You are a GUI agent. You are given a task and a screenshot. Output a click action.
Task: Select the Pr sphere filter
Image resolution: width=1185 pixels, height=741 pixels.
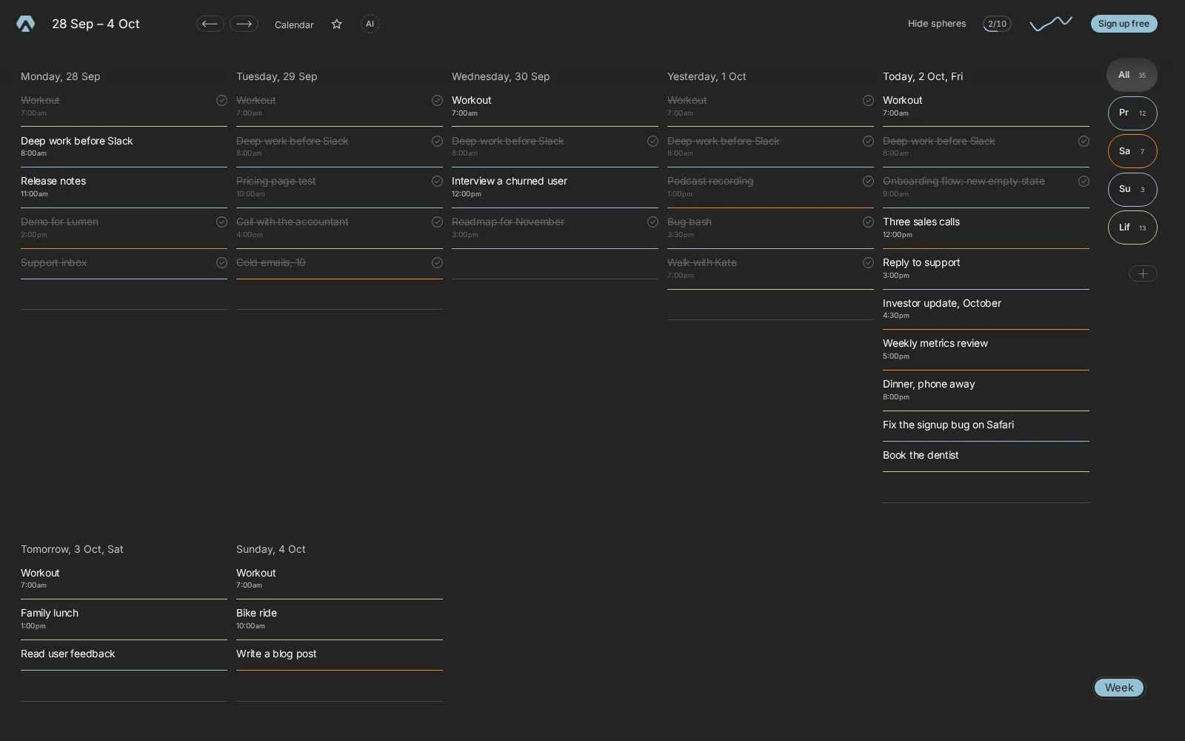[x=1132, y=113]
